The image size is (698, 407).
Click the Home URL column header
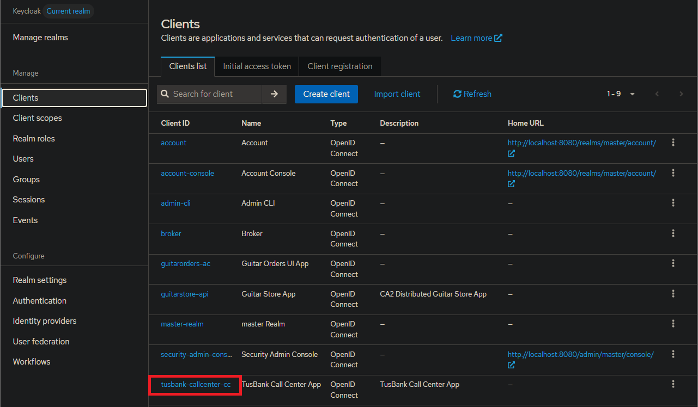pos(526,123)
